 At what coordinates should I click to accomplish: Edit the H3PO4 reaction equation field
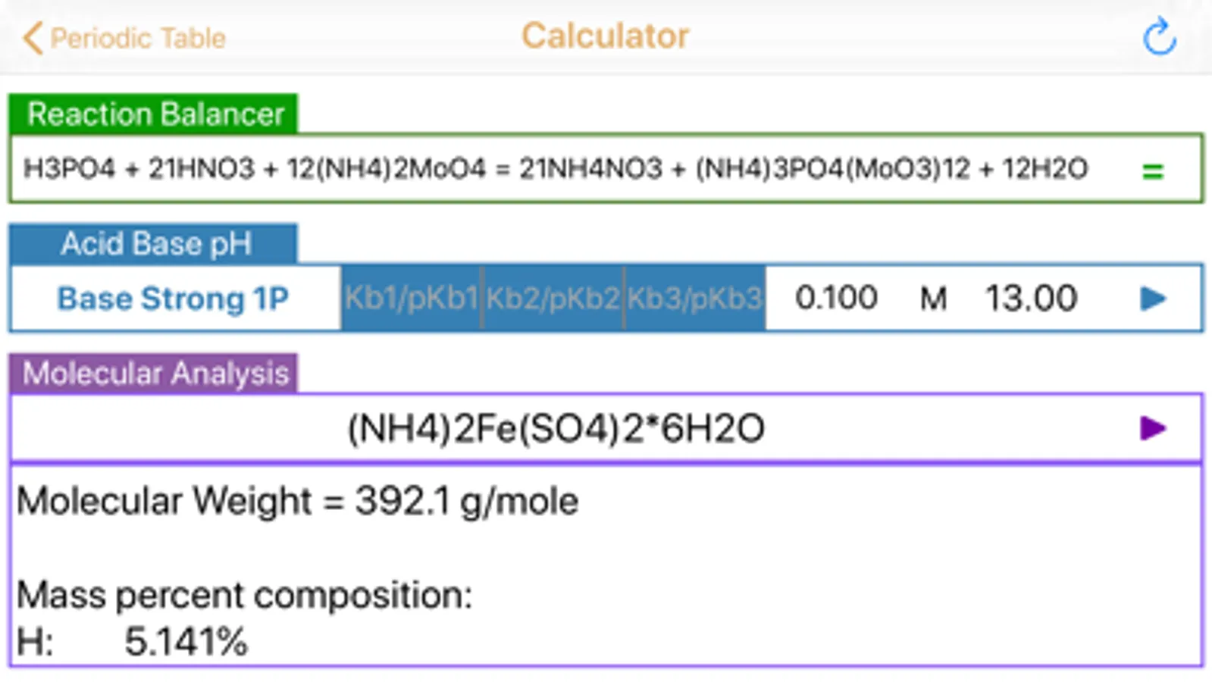click(556, 168)
